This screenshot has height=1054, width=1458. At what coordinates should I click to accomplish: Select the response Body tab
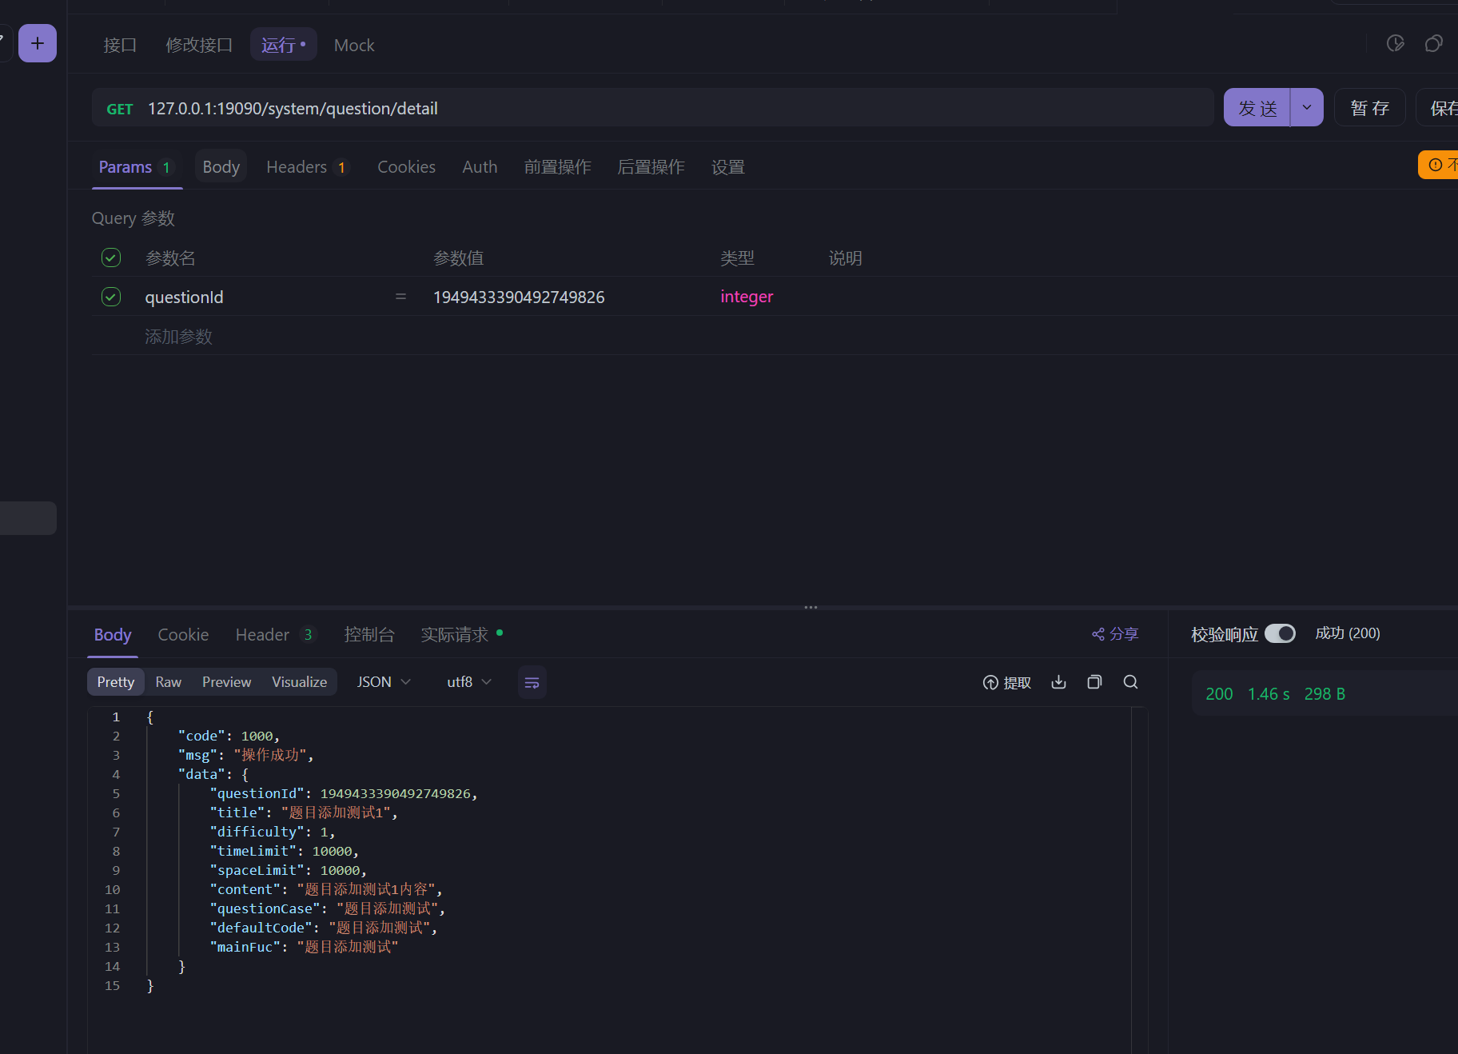click(x=113, y=635)
